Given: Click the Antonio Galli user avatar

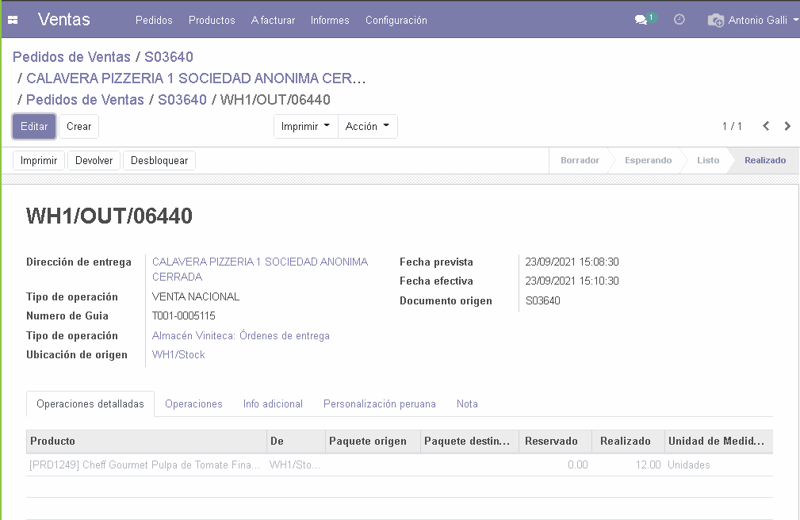Looking at the screenshot, I should click(716, 20).
